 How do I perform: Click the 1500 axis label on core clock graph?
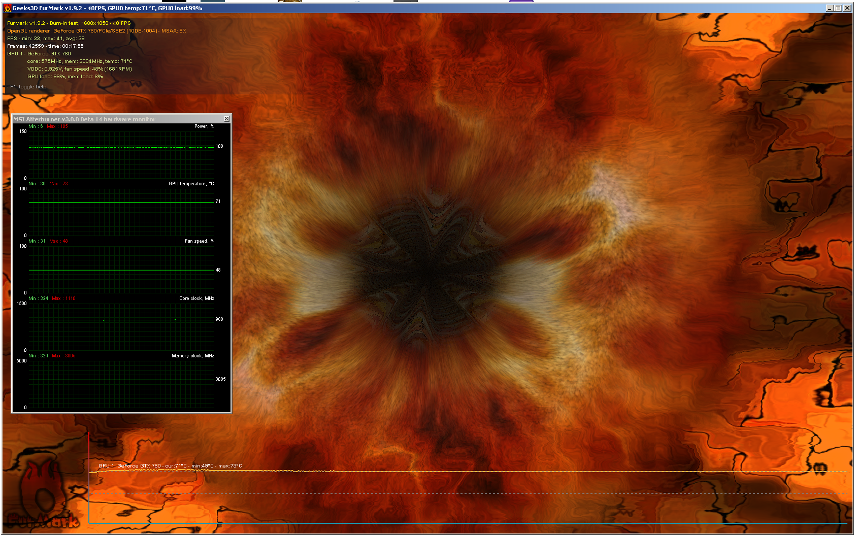(22, 304)
